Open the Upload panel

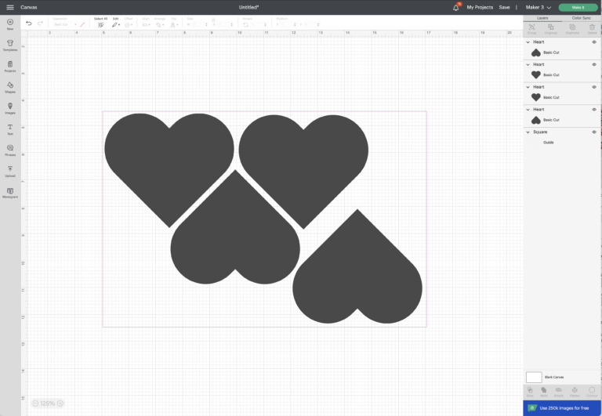point(10,170)
